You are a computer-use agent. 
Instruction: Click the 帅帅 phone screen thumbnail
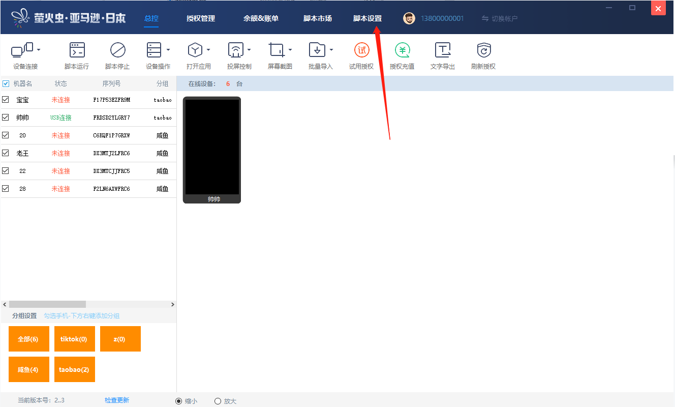[x=212, y=147]
